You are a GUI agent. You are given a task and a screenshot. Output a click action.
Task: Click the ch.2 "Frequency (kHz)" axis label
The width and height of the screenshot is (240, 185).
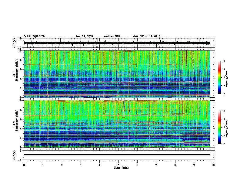pos(17,120)
